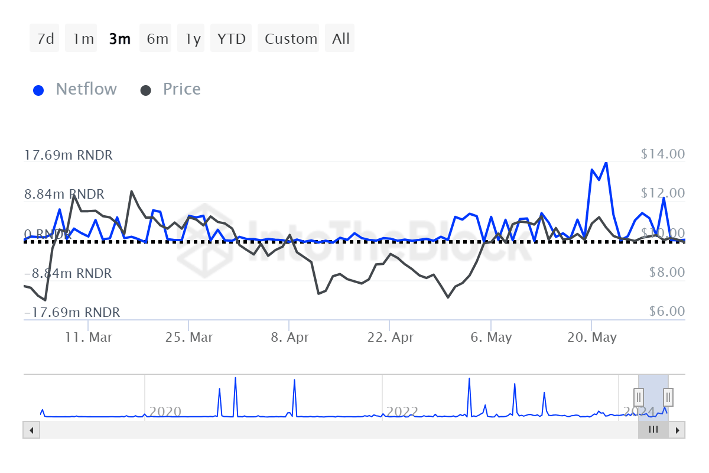Toggle the Netflow series legend
Image resolution: width=709 pixels, height=473 pixels.
coord(86,89)
